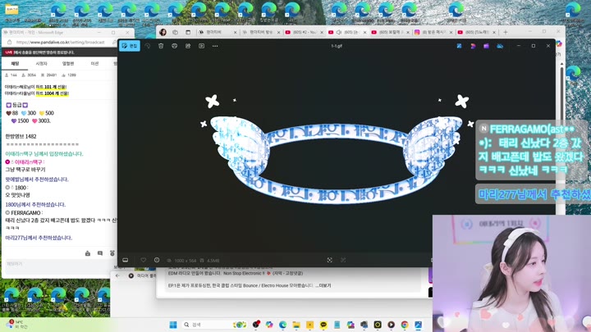
Task: Click the zoom-to-fit icon in bottom bar
Action: [329, 260]
